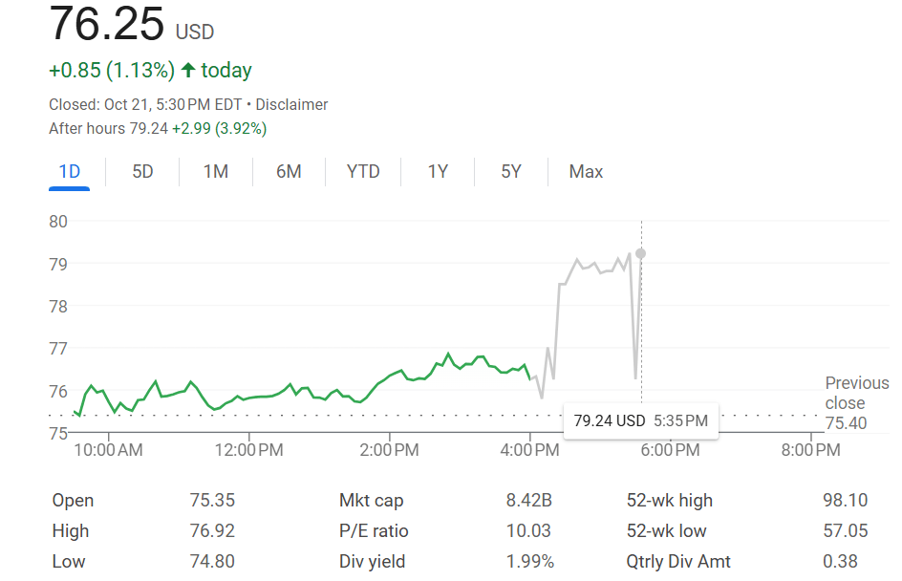The width and height of the screenshot is (902, 581).
Task: Open the Disclaimer link
Action: click(x=291, y=104)
